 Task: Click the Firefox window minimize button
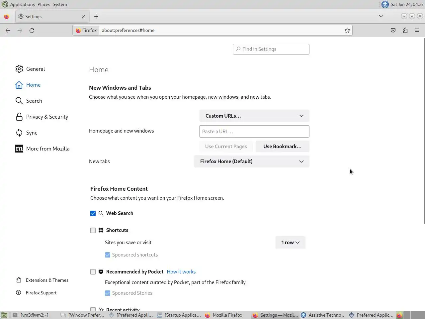click(x=404, y=16)
